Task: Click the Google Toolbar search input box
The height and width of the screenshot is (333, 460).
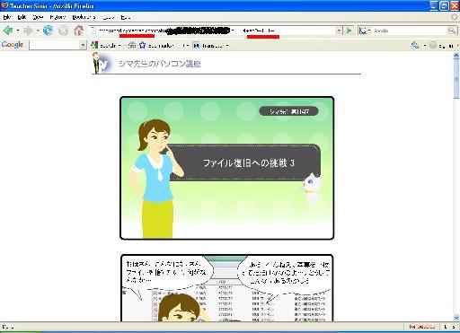Action: pyautogui.click(x=55, y=46)
